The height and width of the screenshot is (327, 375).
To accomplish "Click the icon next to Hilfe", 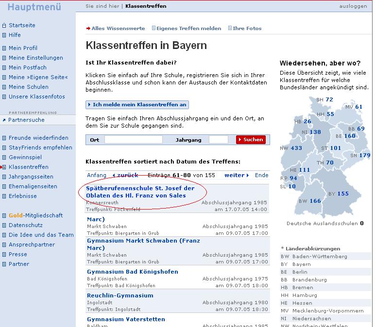I will pos(4,35).
